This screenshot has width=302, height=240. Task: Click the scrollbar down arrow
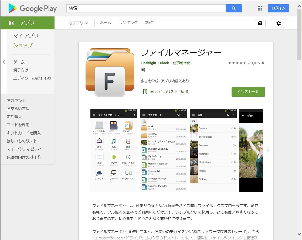(299, 234)
